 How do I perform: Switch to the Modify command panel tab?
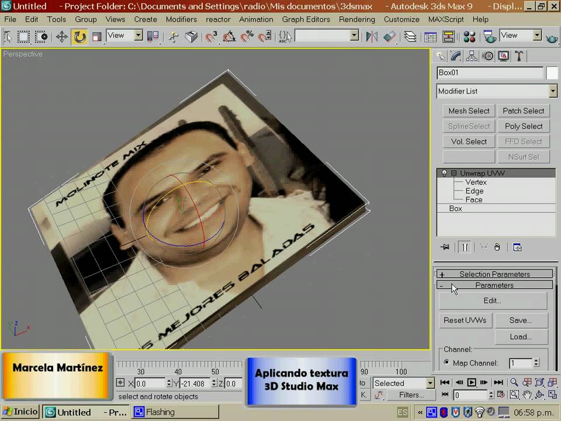coord(456,56)
